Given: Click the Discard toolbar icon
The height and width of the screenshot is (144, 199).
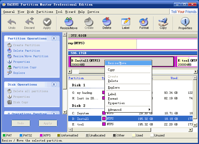Looking at the screenshot, I should pos(29,21).
